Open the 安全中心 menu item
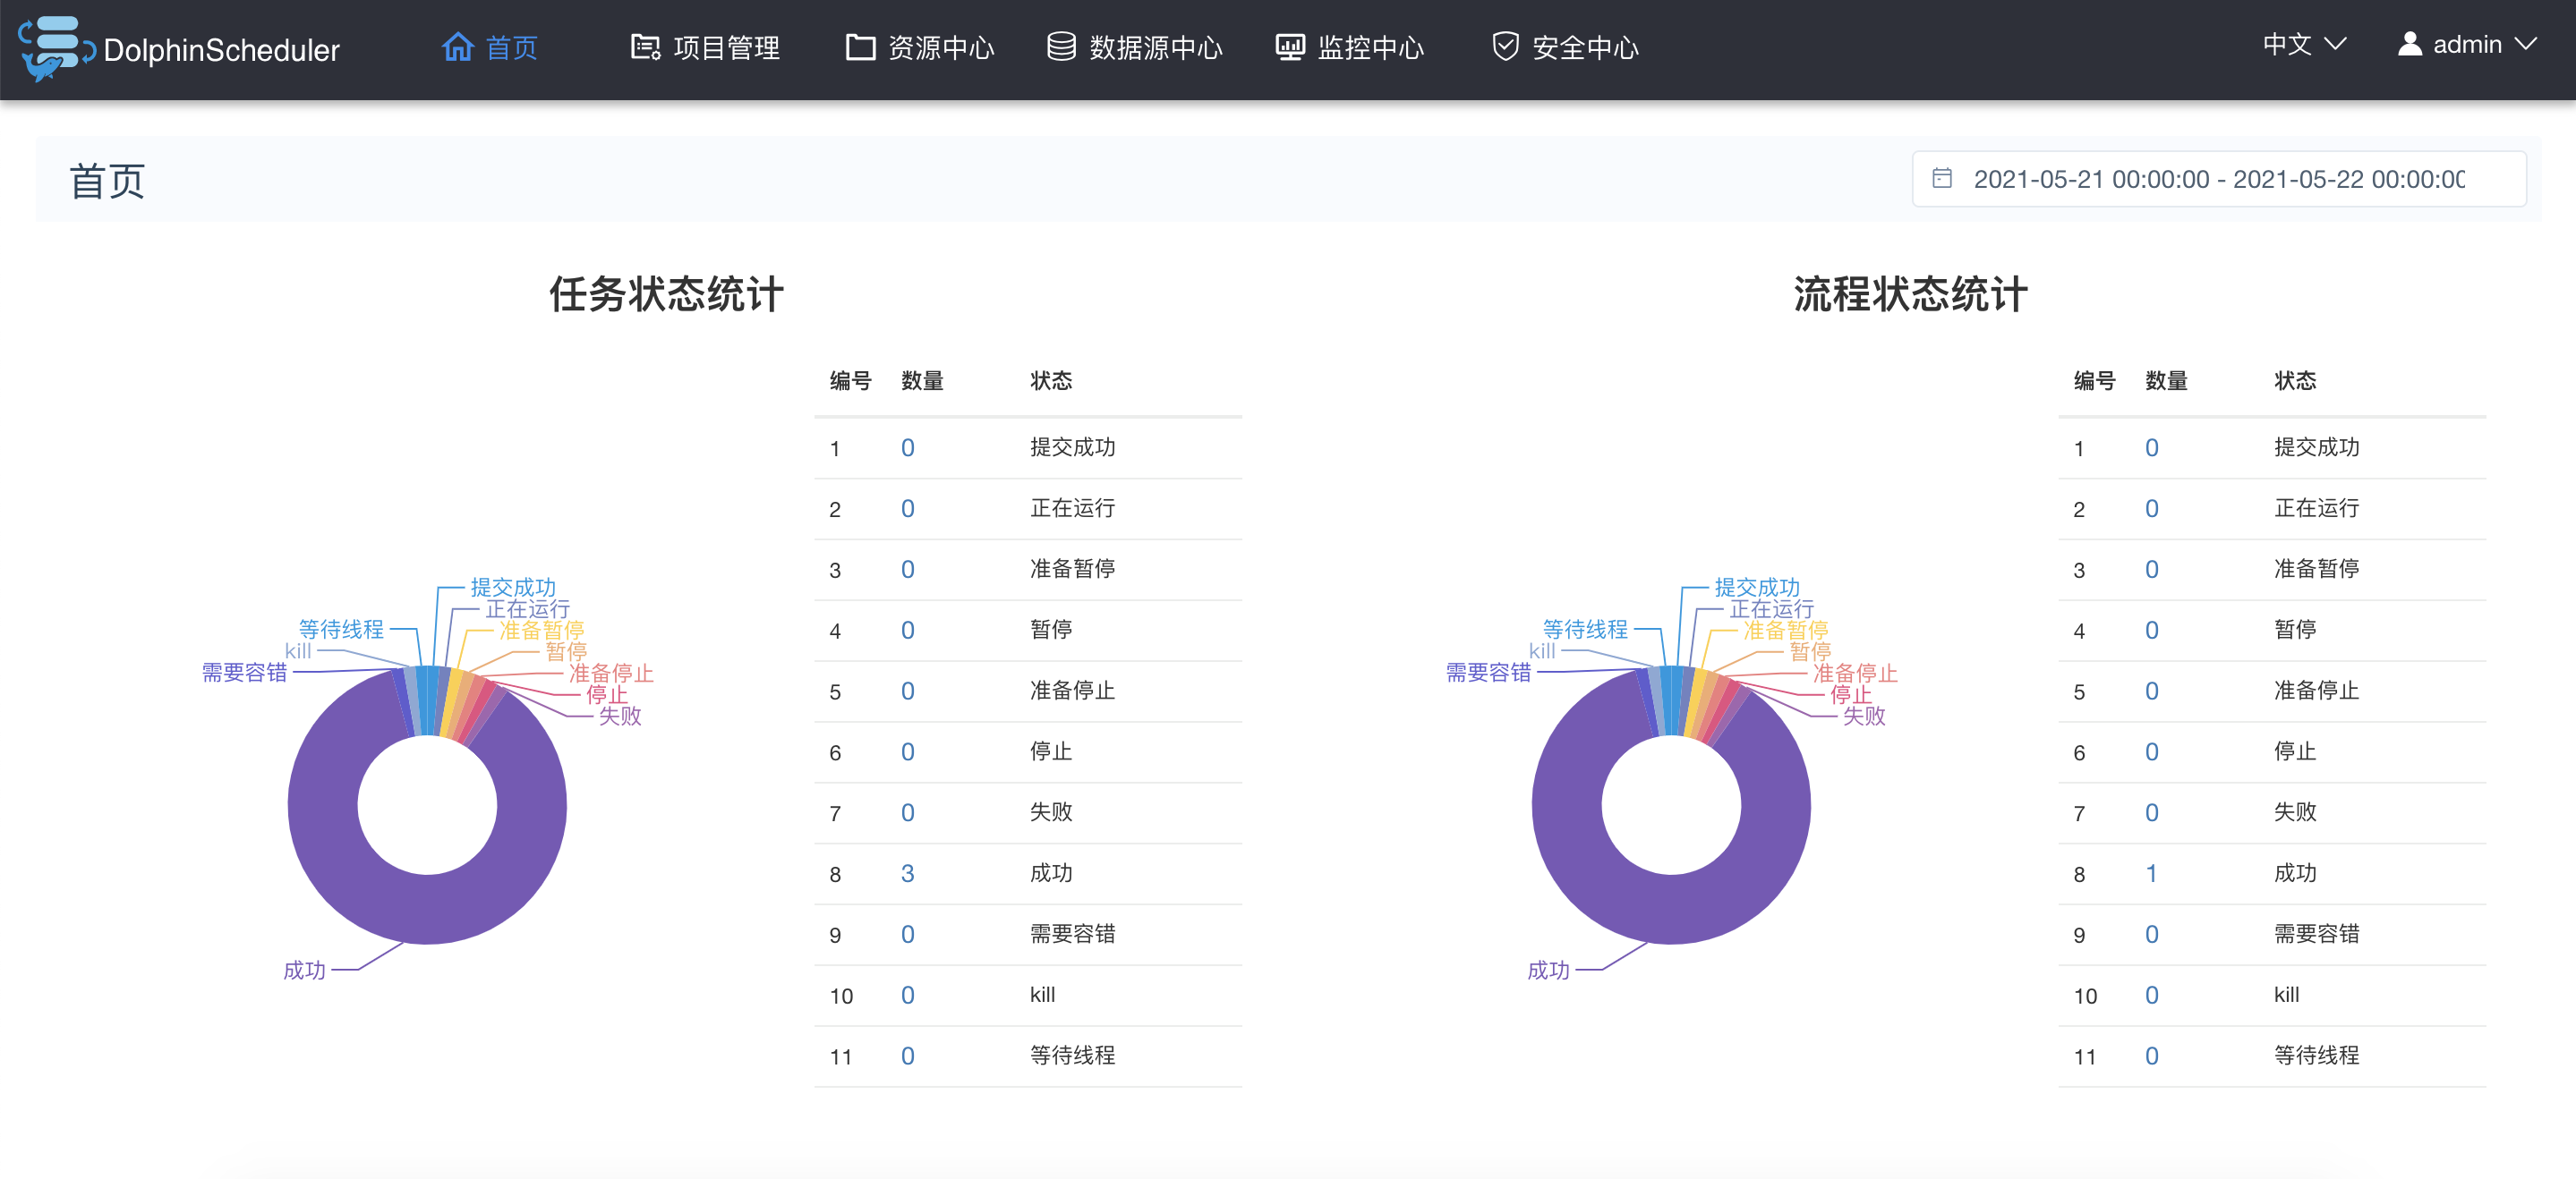Screen dimensions: 2576x1179 [1584, 48]
